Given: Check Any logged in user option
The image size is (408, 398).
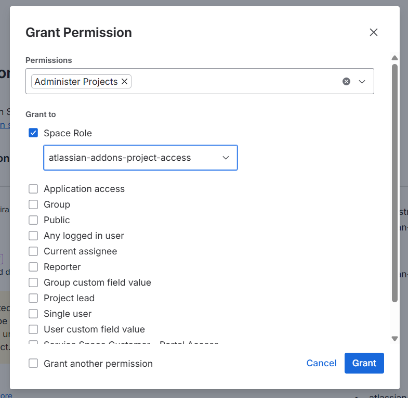Looking at the screenshot, I should 33,236.
